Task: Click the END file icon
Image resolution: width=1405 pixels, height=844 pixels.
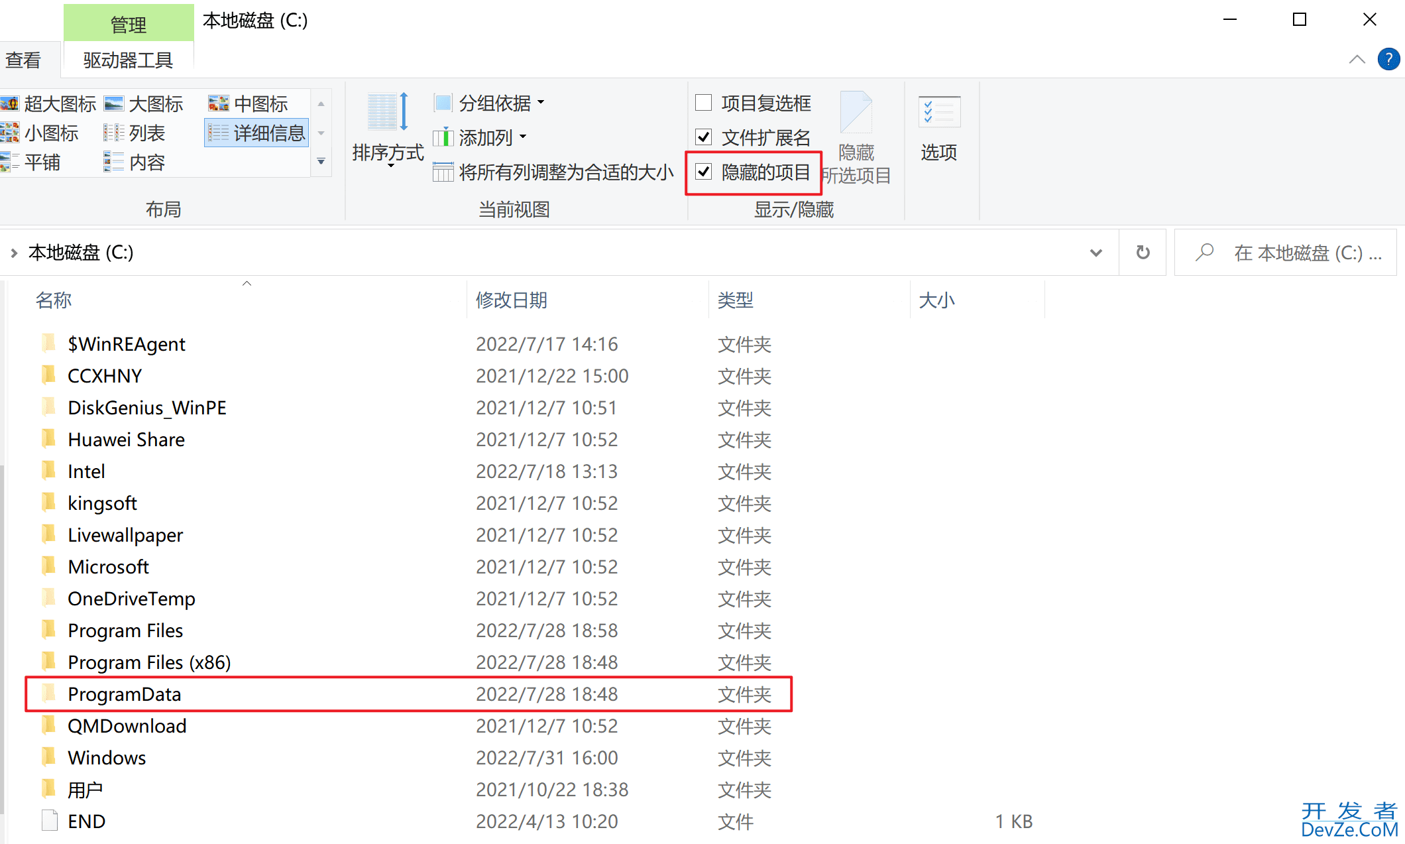Action: point(50,821)
